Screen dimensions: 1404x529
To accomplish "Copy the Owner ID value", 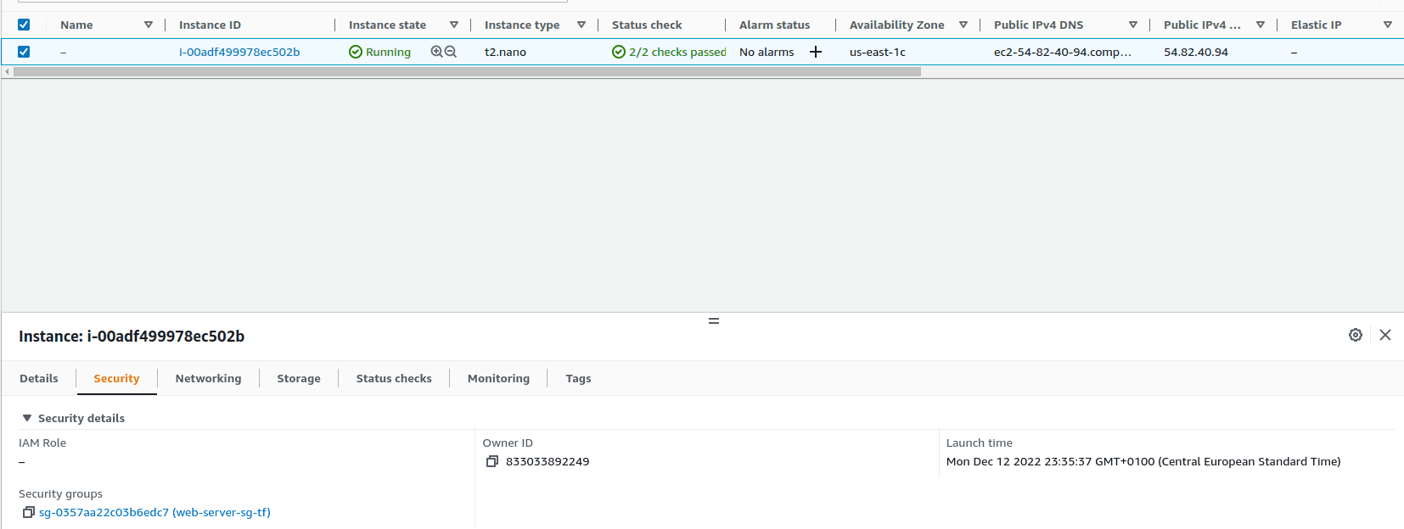I will click(x=492, y=461).
